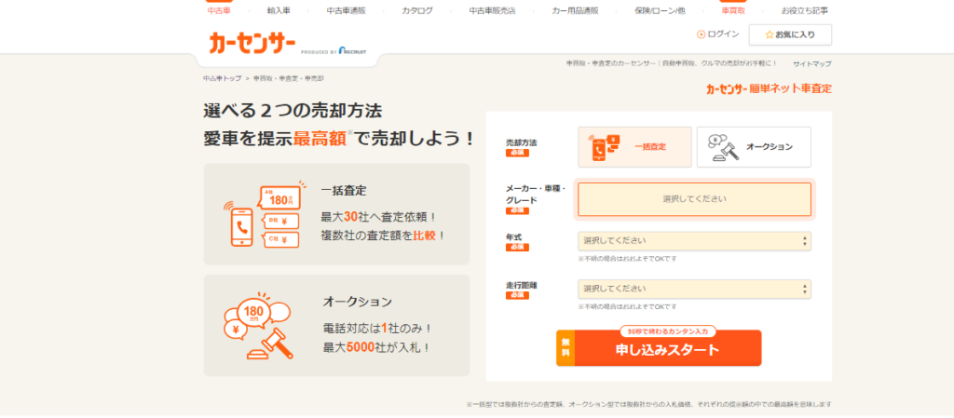Viewport: 954px width, 418px height.
Task: Open the サイトマップ link
Action: click(x=811, y=64)
